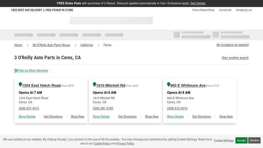Call phone number (209) 537-4512
Viewport: 263px width, 148px height.
pos(29,109)
